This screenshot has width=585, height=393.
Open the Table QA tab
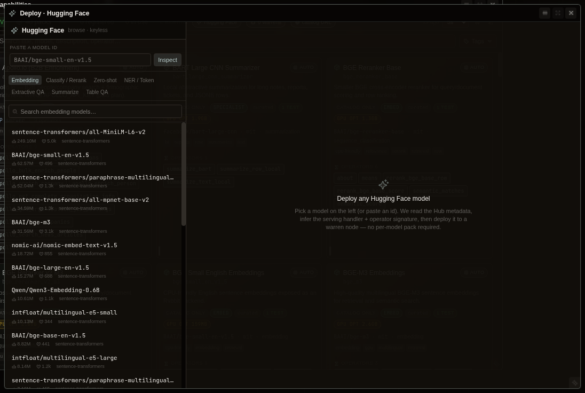point(97,92)
